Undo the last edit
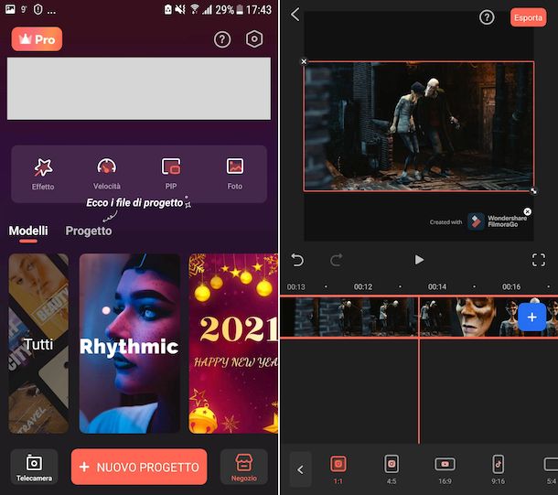 297,260
